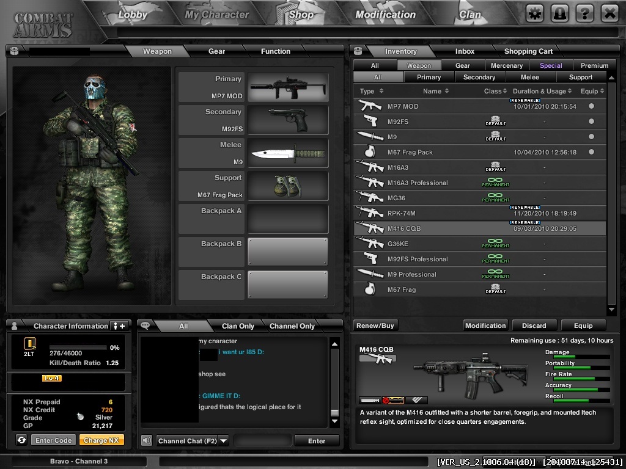Screen dimensions: 626x469
Task: Filter weapons by the Melee sub-tab
Action: click(x=530, y=77)
